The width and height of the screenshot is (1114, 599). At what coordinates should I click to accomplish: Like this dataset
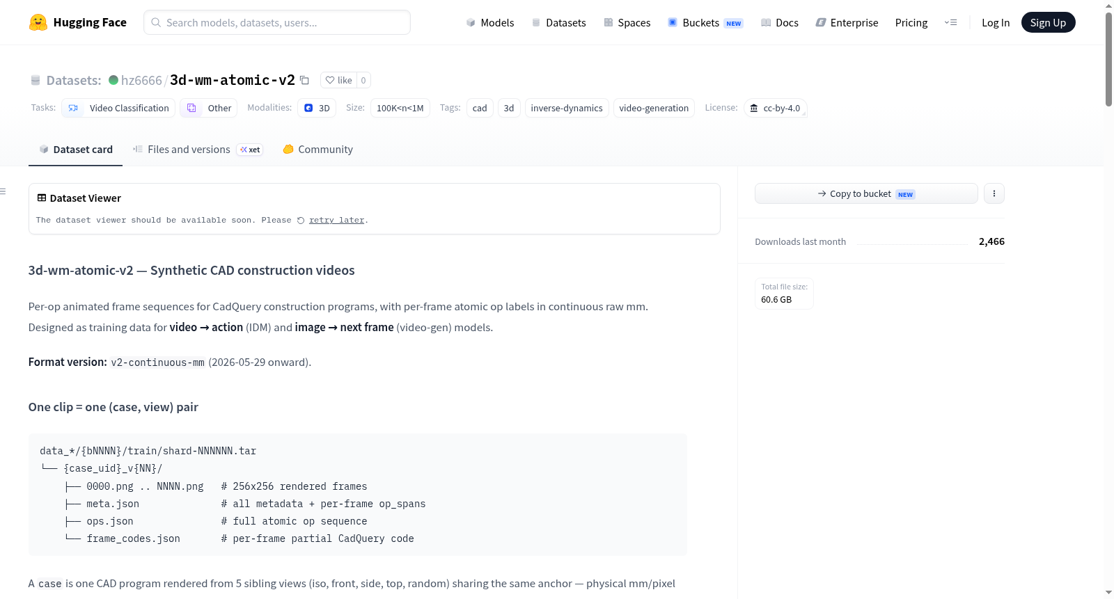[x=339, y=80]
